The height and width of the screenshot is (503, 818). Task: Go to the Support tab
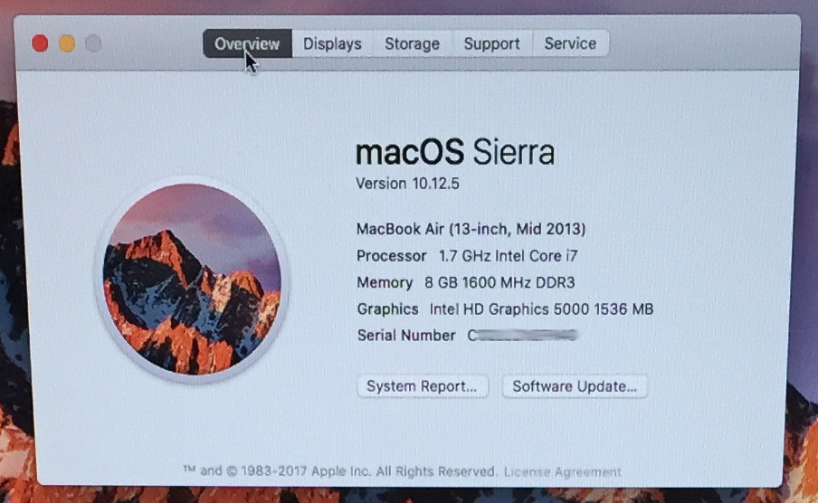click(x=492, y=43)
